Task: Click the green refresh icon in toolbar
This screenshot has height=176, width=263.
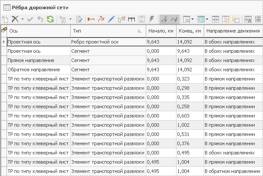Action: tap(50, 19)
